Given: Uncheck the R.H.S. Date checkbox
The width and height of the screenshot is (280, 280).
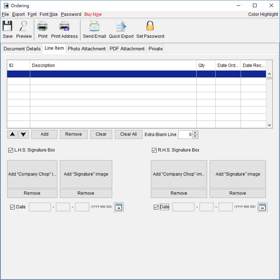Looking at the screenshot, I should 156,207.
